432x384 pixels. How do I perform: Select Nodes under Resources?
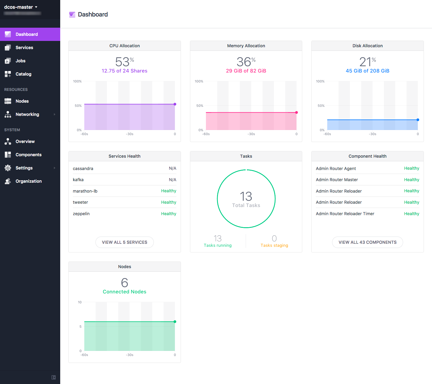(x=30, y=101)
